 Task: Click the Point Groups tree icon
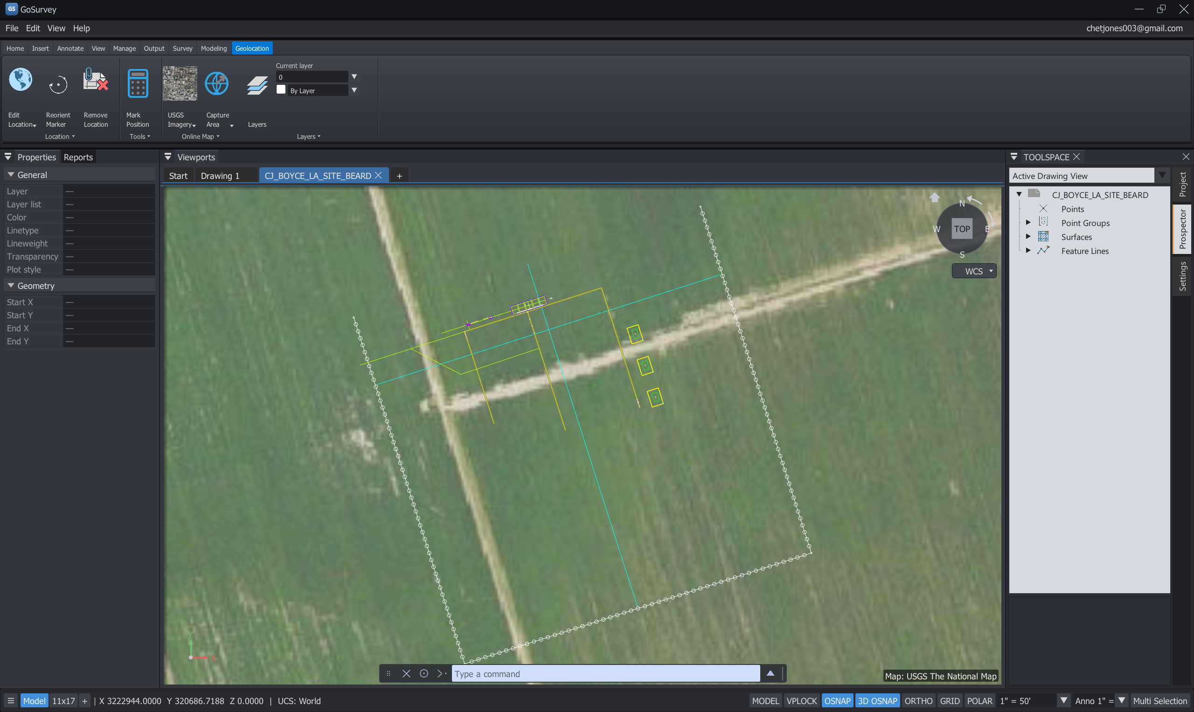coord(1043,222)
